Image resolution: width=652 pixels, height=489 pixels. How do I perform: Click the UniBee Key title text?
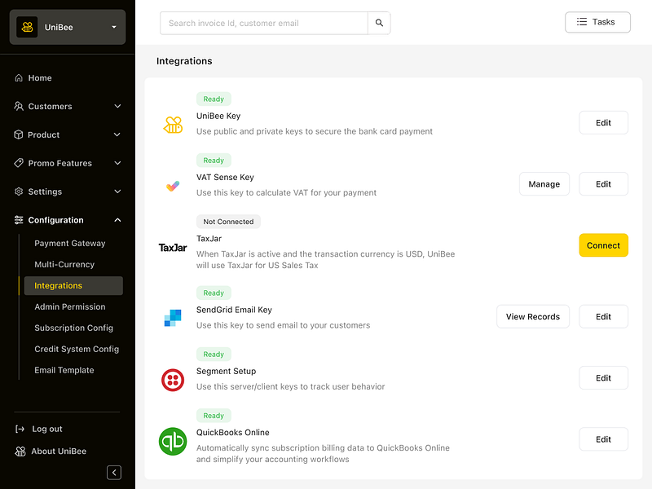pos(218,116)
